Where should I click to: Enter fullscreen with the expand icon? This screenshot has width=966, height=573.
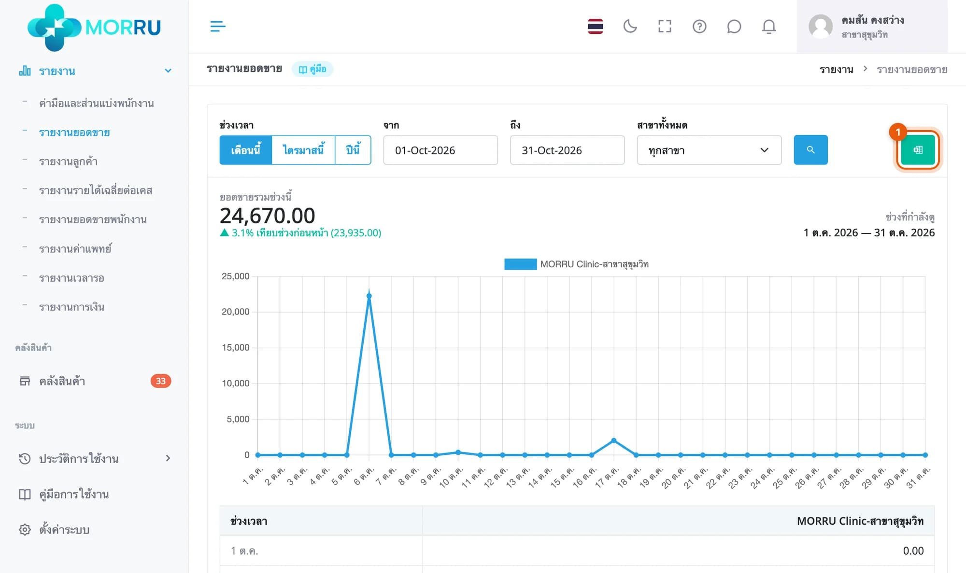(x=665, y=27)
